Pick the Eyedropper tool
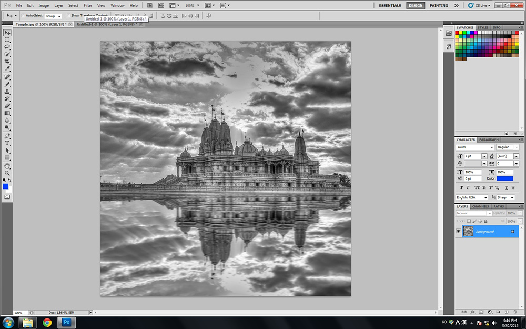Screen dimensions: 526x329 click(7, 69)
